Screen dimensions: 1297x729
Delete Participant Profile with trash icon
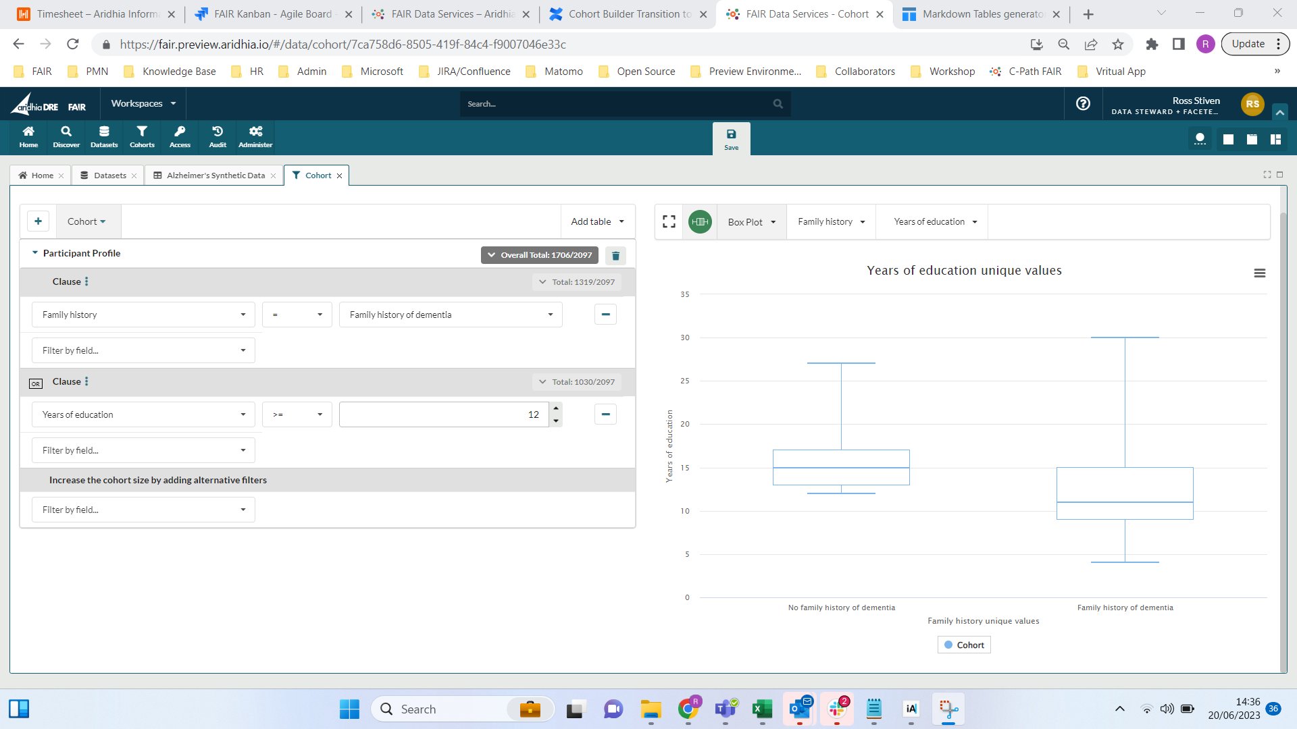(x=615, y=256)
